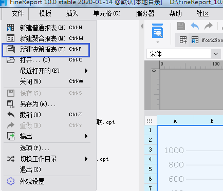223x191 pixels.
Task: Click the toolbar grey redo arrow
Action: point(209,26)
